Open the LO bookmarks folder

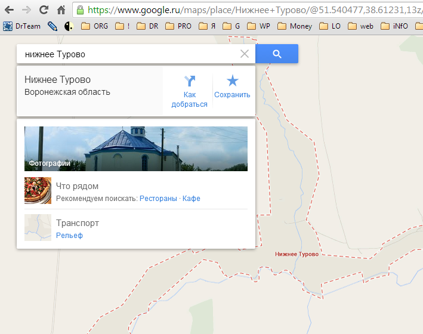330,26
